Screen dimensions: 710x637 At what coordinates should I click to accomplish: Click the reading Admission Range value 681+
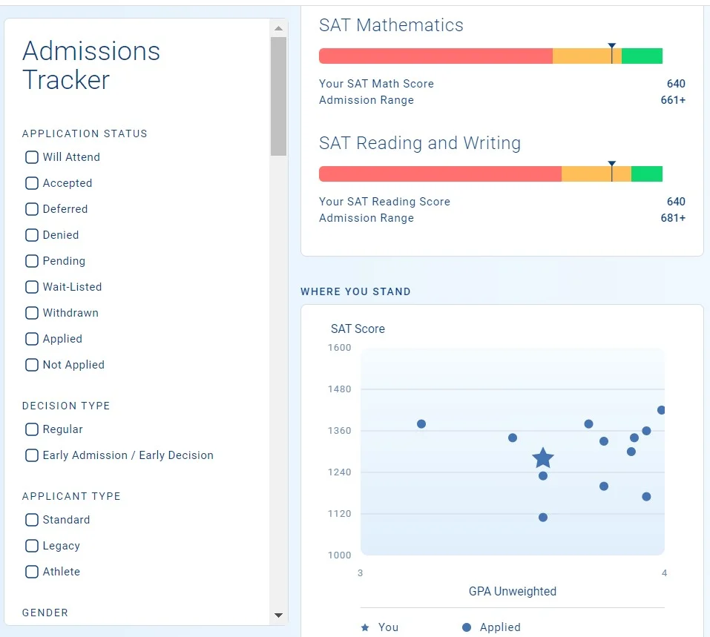[x=673, y=218]
